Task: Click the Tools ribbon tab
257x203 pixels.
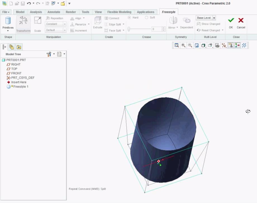Action: coord(85,12)
